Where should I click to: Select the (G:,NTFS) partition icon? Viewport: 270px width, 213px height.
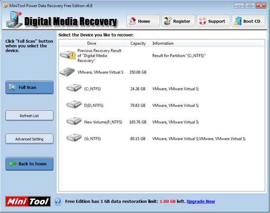74,138
